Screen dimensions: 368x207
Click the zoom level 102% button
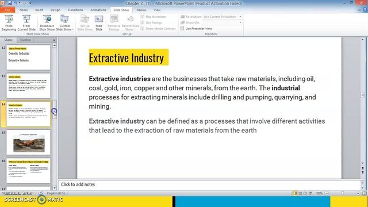tap(319, 193)
